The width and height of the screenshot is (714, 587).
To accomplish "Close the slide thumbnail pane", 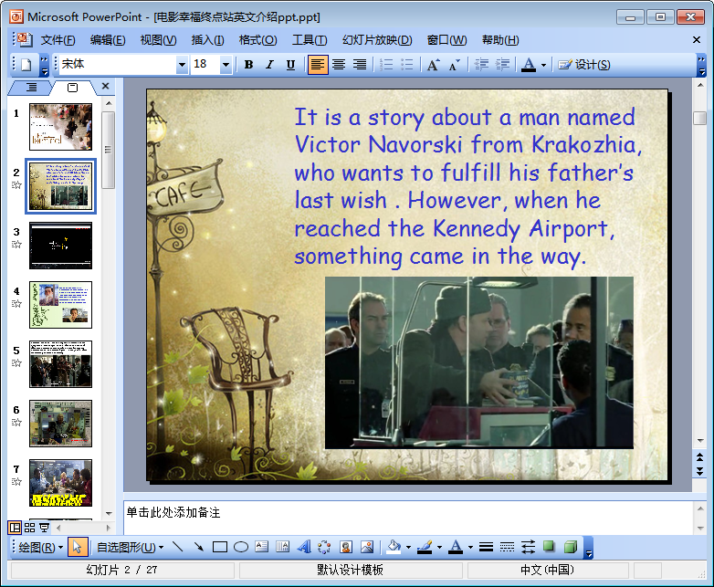I will click(x=105, y=86).
